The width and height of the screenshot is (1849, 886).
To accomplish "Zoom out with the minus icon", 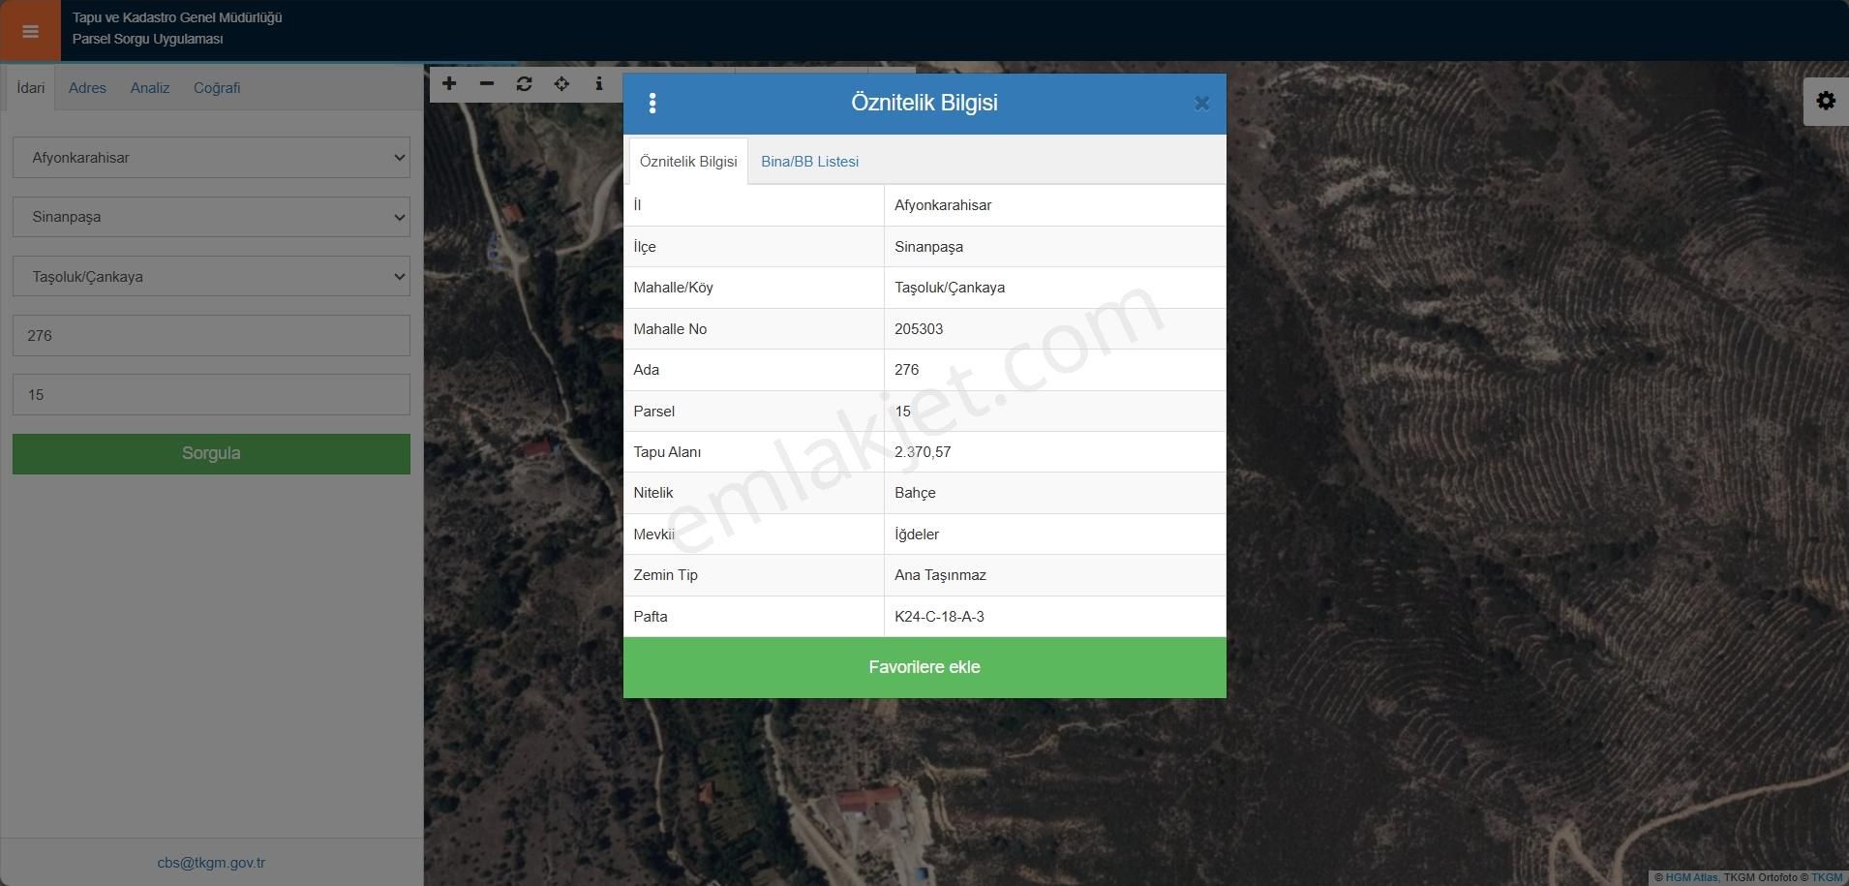I will [487, 84].
